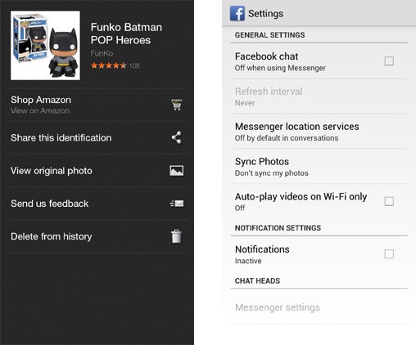The image size is (416, 345).
Task: Open the Refresh interval setting
Action: [319, 96]
